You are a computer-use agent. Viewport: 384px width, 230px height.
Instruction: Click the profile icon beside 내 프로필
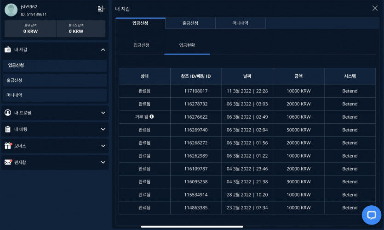click(x=8, y=113)
